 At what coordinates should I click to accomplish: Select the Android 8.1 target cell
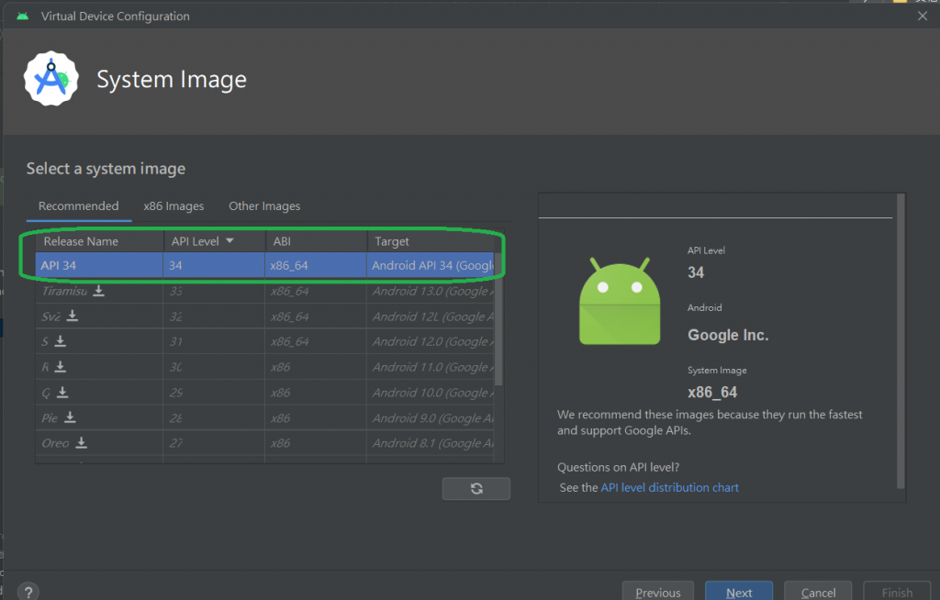pyautogui.click(x=431, y=443)
